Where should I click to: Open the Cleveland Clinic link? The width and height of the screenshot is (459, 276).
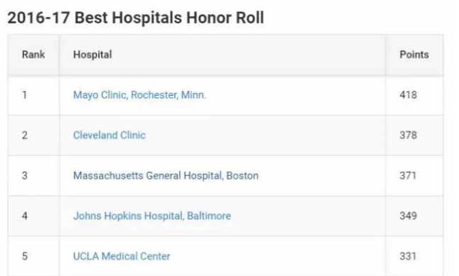click(109, 135)
